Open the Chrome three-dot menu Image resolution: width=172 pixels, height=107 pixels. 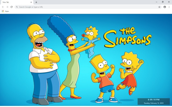pyautogui.click(x=169, y=7)
